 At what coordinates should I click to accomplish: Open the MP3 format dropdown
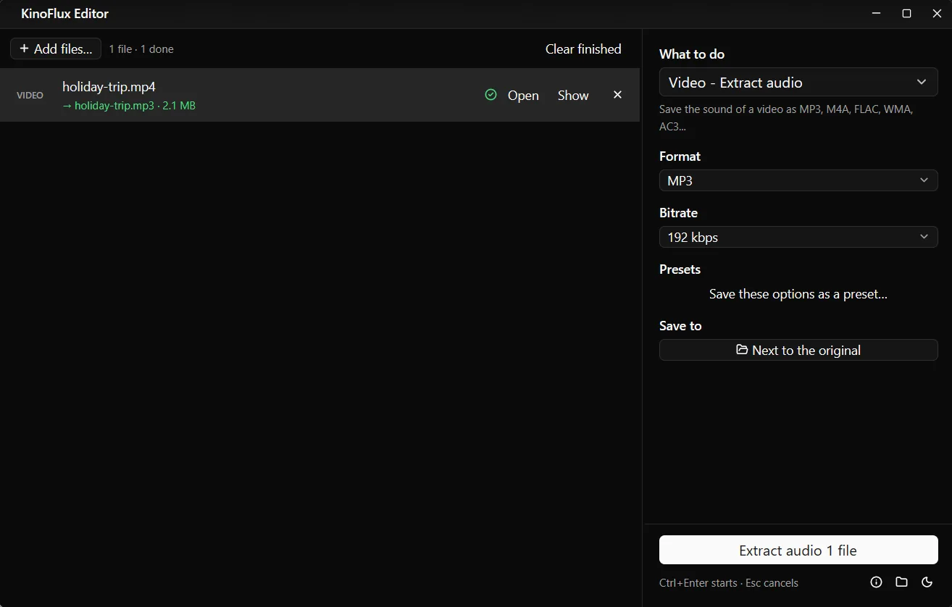pyautogui.click(x=798, y=180)
